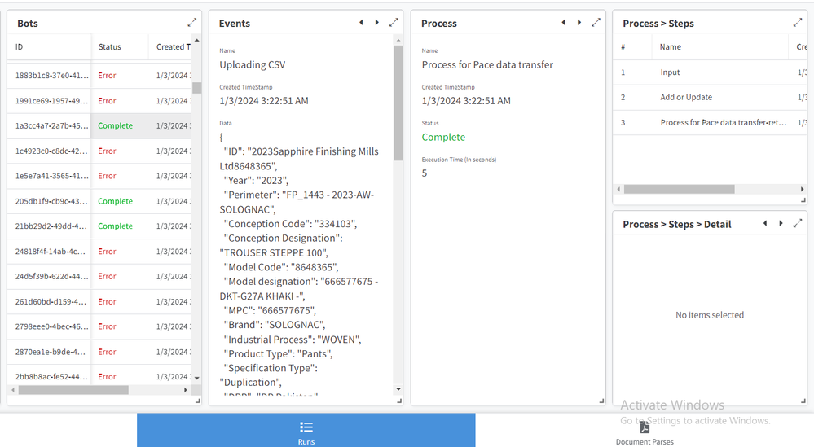Click Process Steps scroll right arrow

click(x=802, y=189)
